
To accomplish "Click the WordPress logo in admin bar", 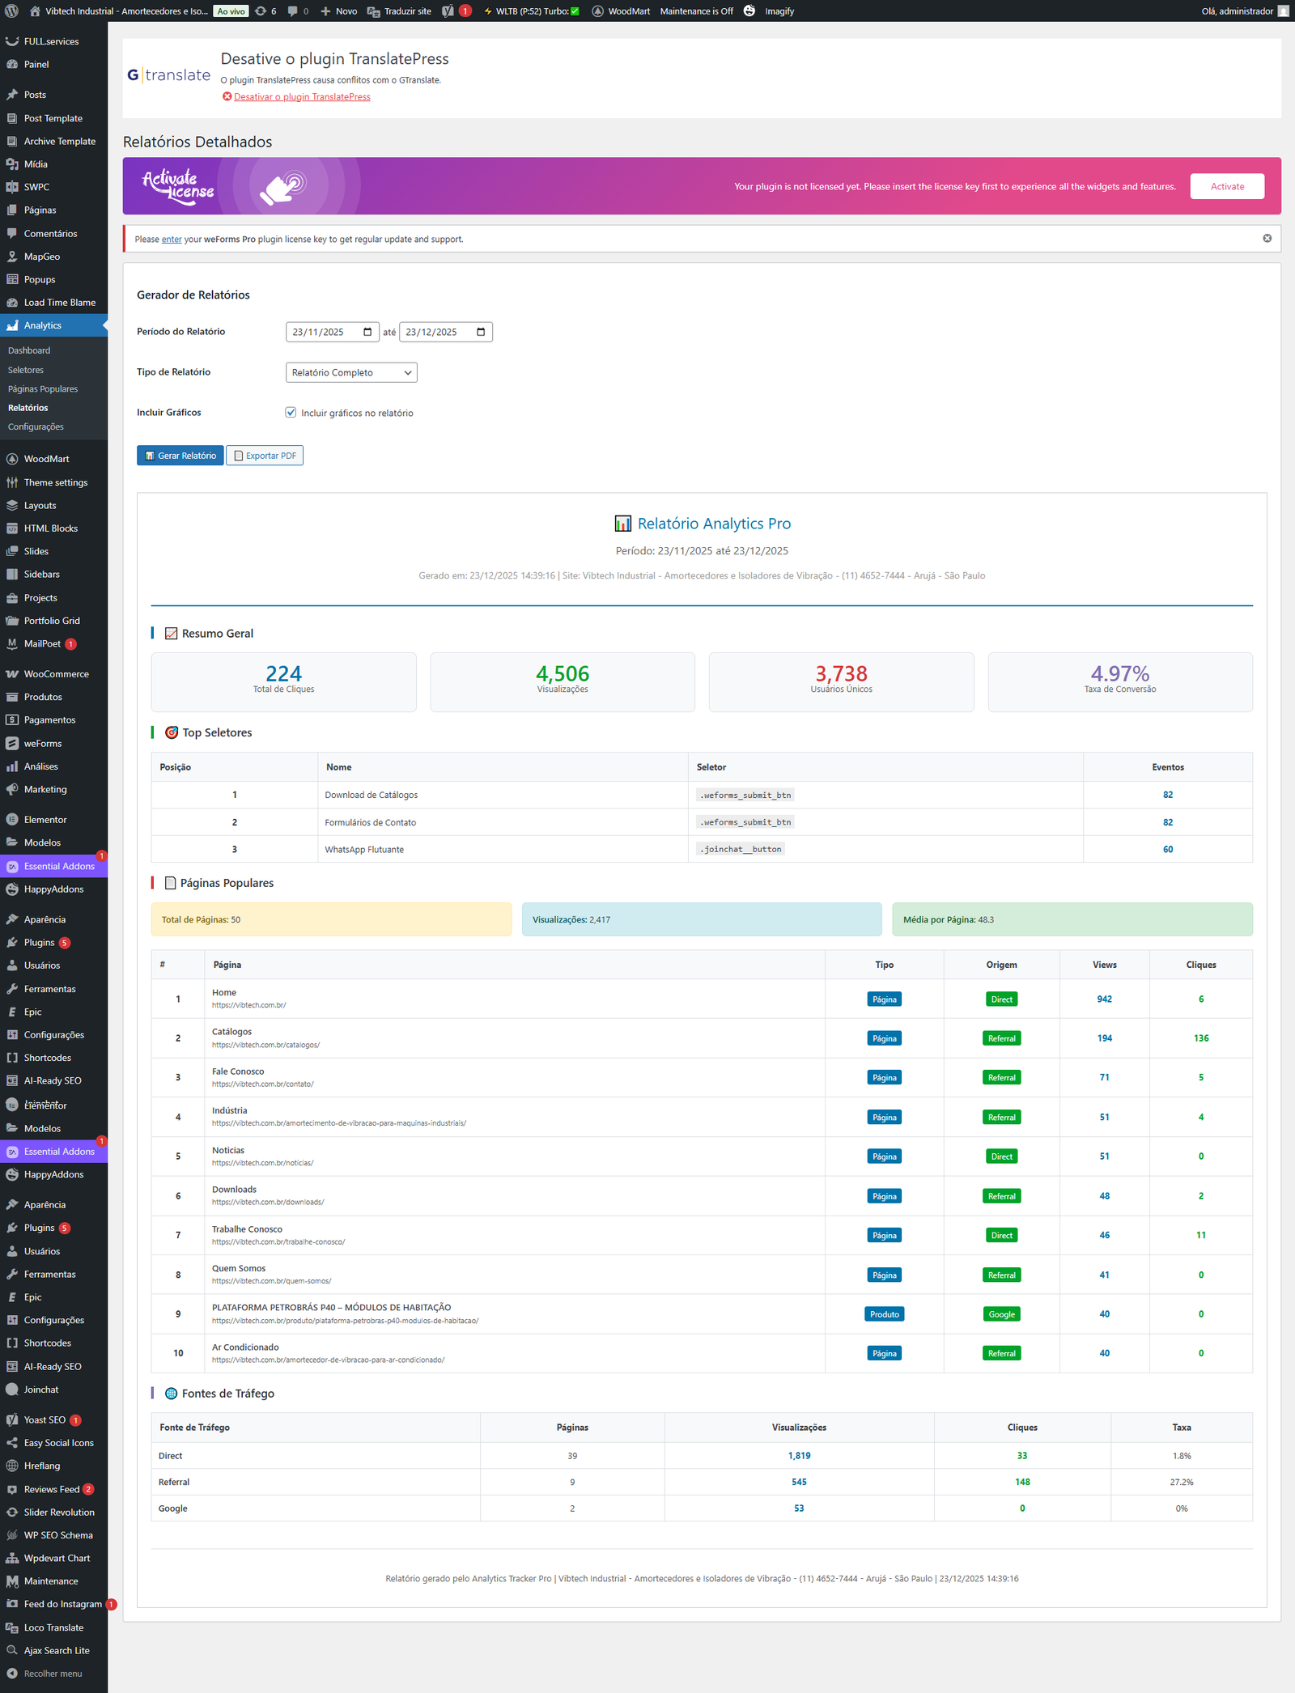I will 12,11.
